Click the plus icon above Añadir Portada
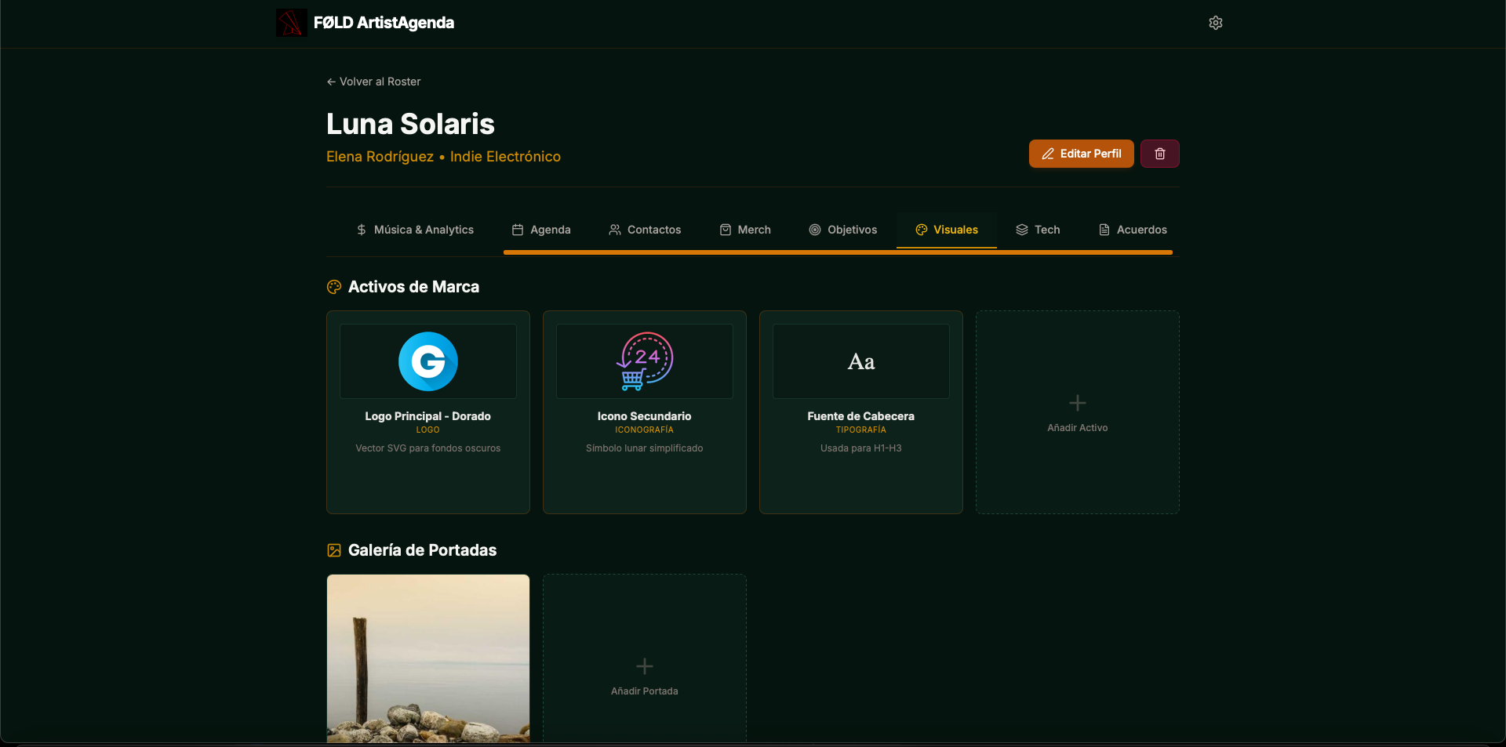This screenshot has height=747, width=1506. (645, 666)
